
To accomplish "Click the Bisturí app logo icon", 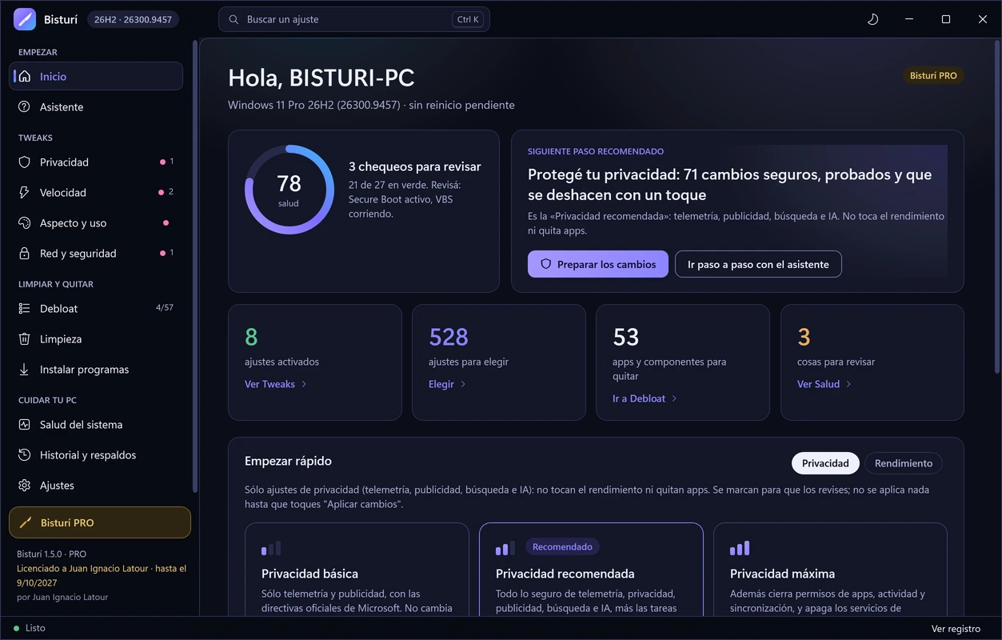I will pos(25,19).
